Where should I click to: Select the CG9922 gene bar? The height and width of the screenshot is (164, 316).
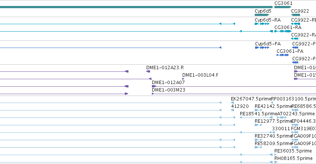point(296,15)
